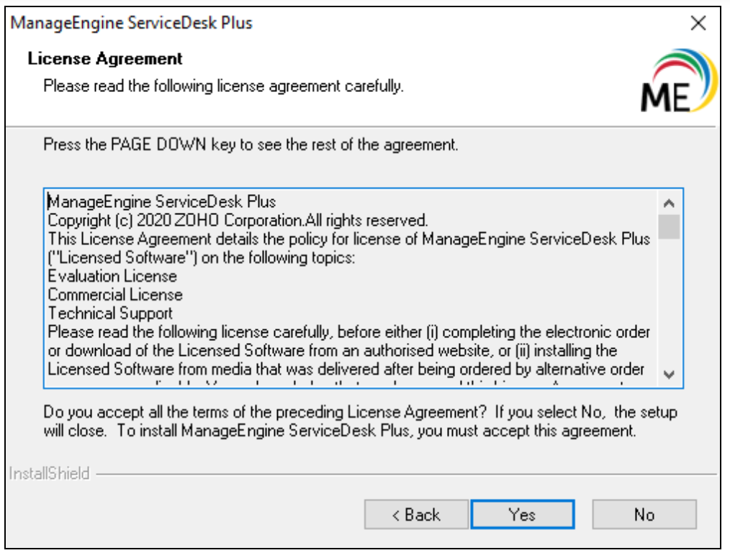Viewport: 730px width, 558px height.
Task: Click the license scrollbar up arrow
Action: 669,203
